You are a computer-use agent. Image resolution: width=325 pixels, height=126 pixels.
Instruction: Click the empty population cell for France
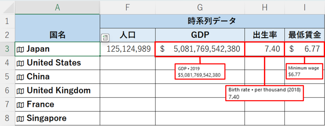[128, 105]
